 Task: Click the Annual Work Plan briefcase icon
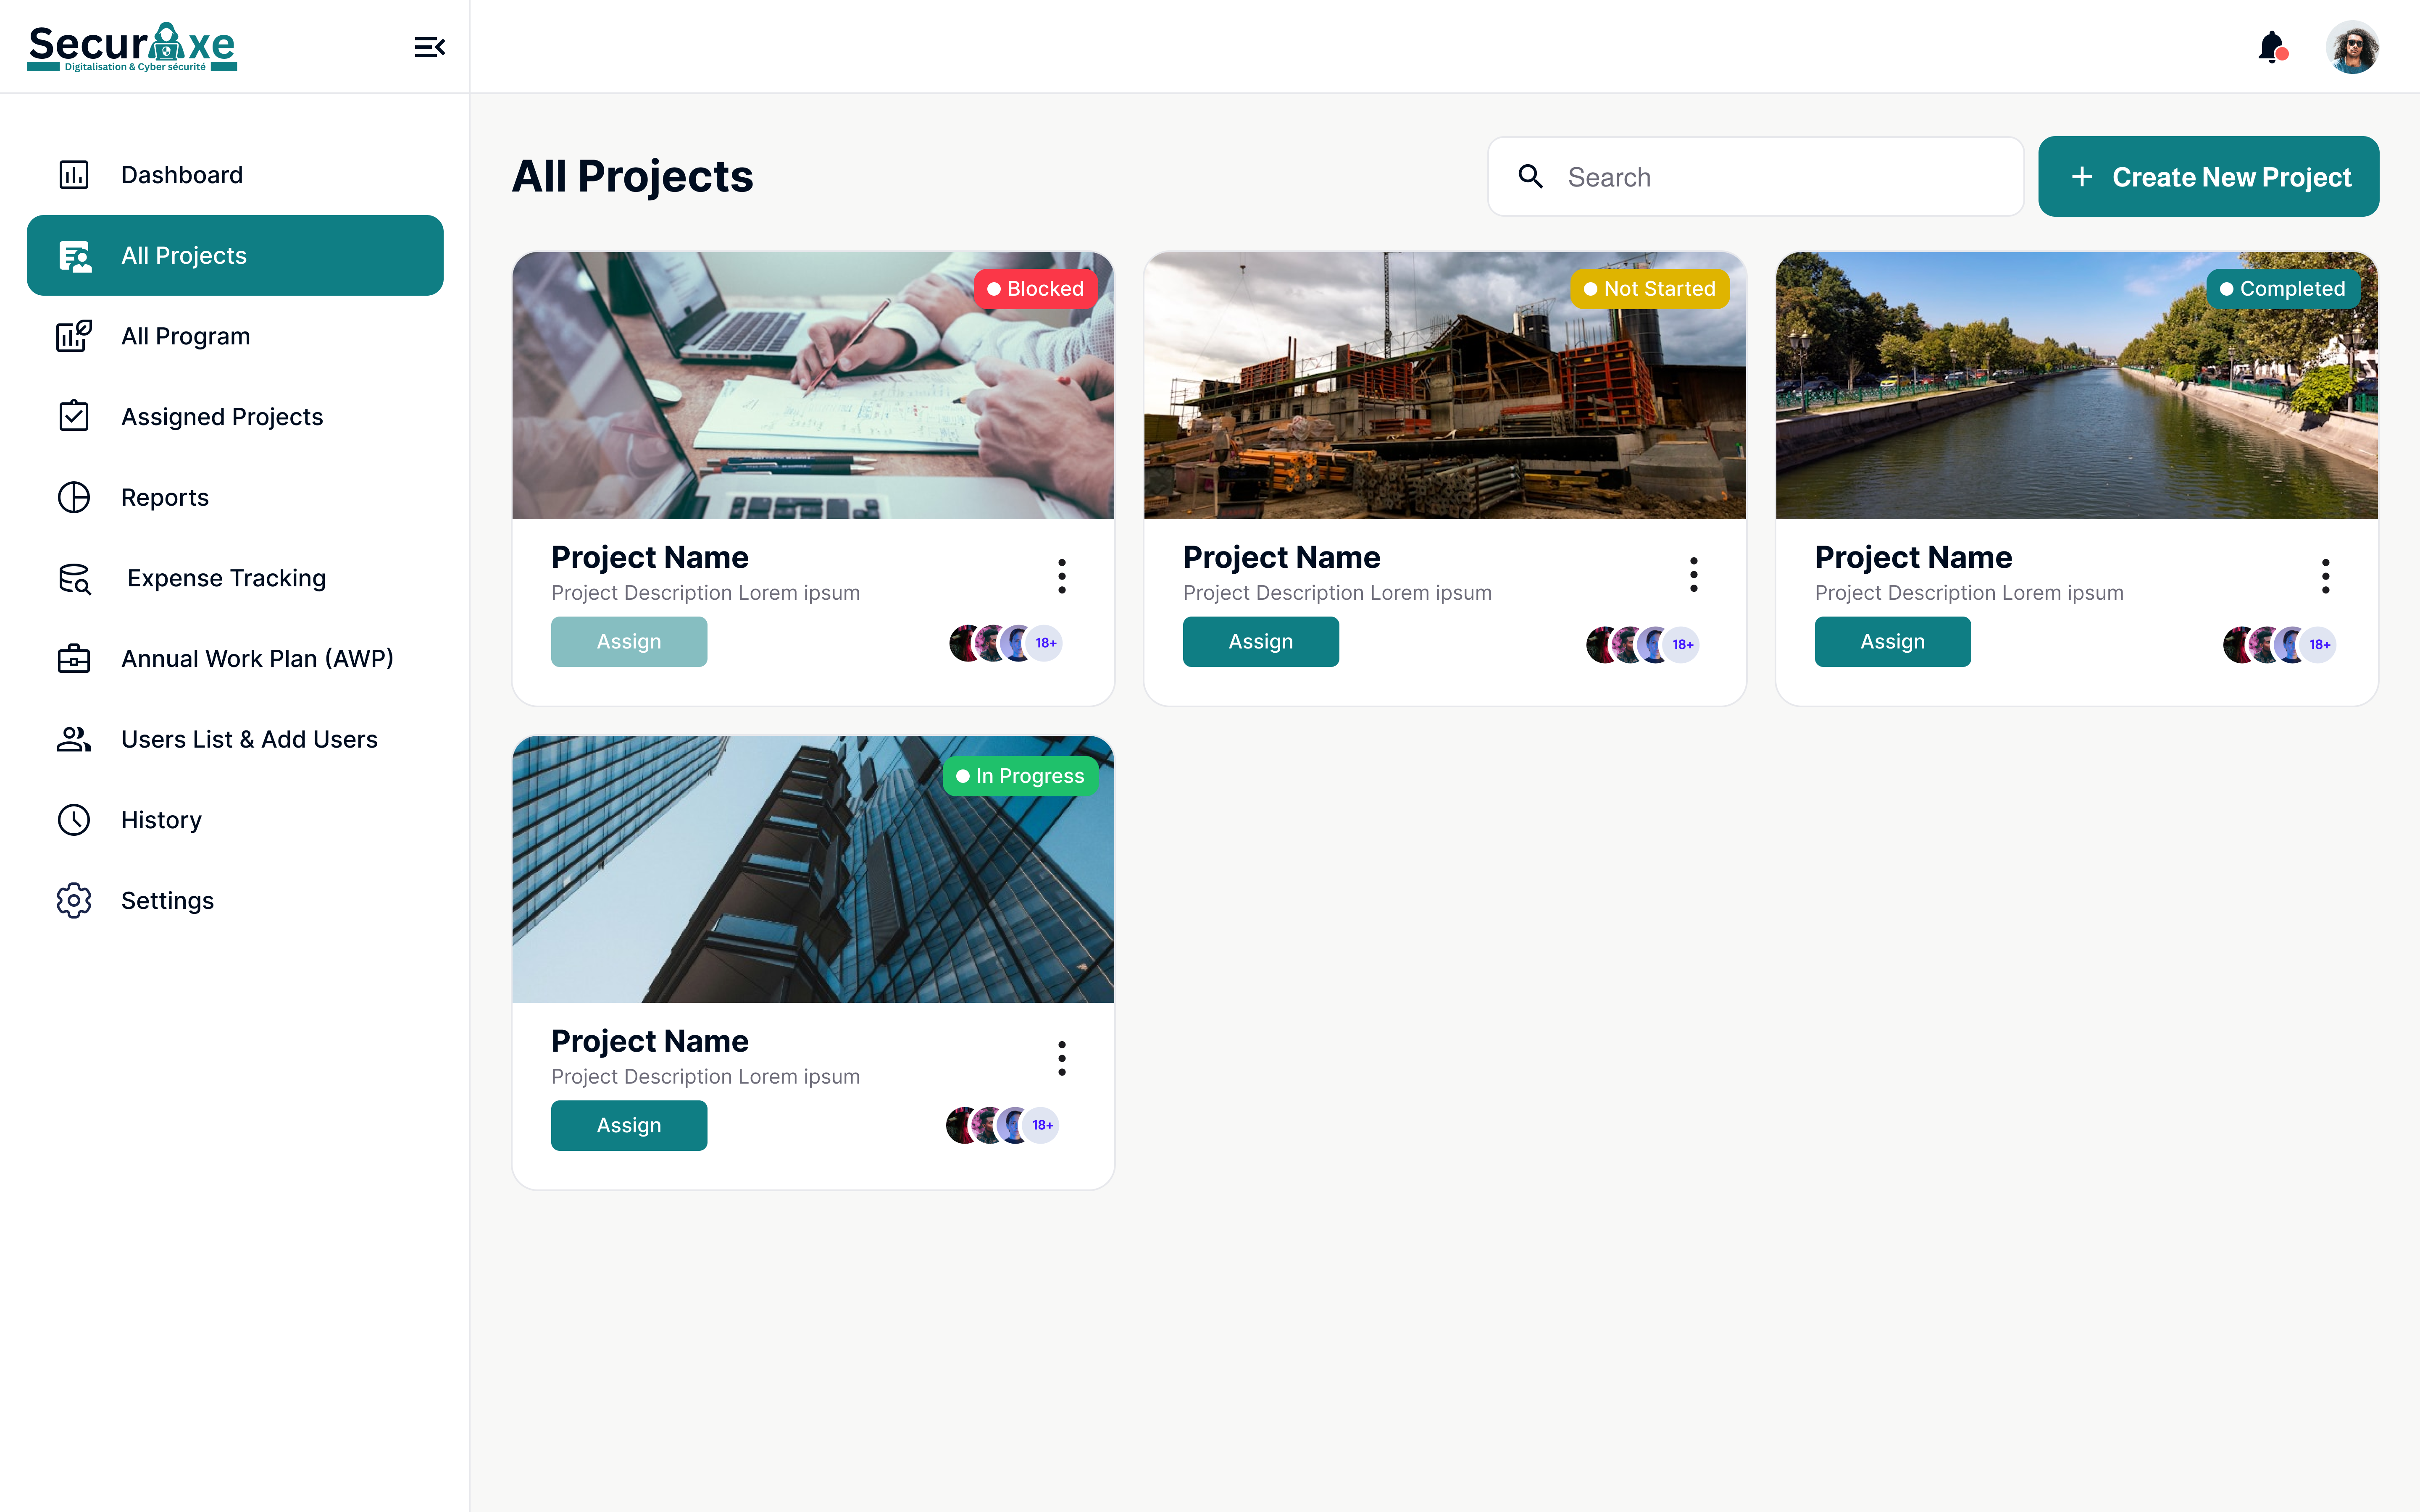coord(74,659)
